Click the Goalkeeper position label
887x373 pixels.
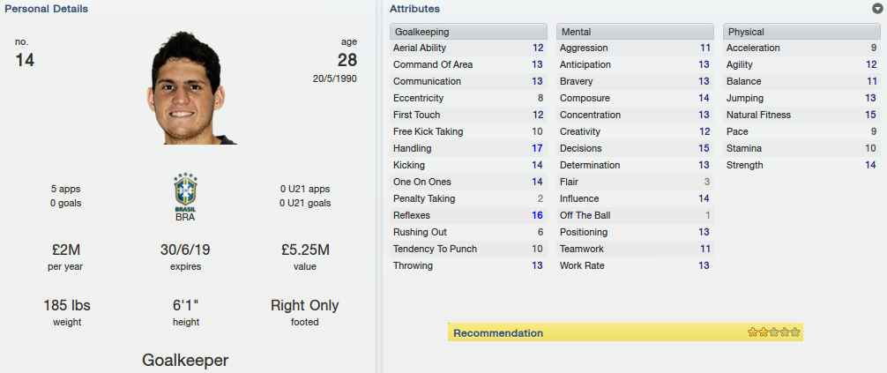(x=185, y=360)
